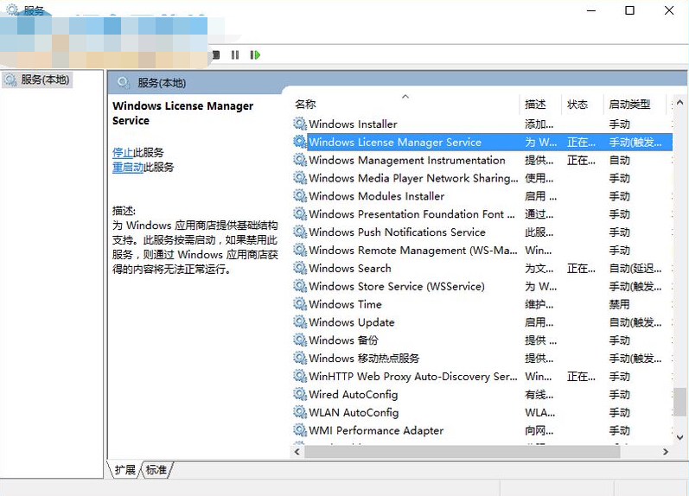Switch to the 标准 tab
Image resolution: width=689 pixels, height=496 pixels.
[156, 470]
